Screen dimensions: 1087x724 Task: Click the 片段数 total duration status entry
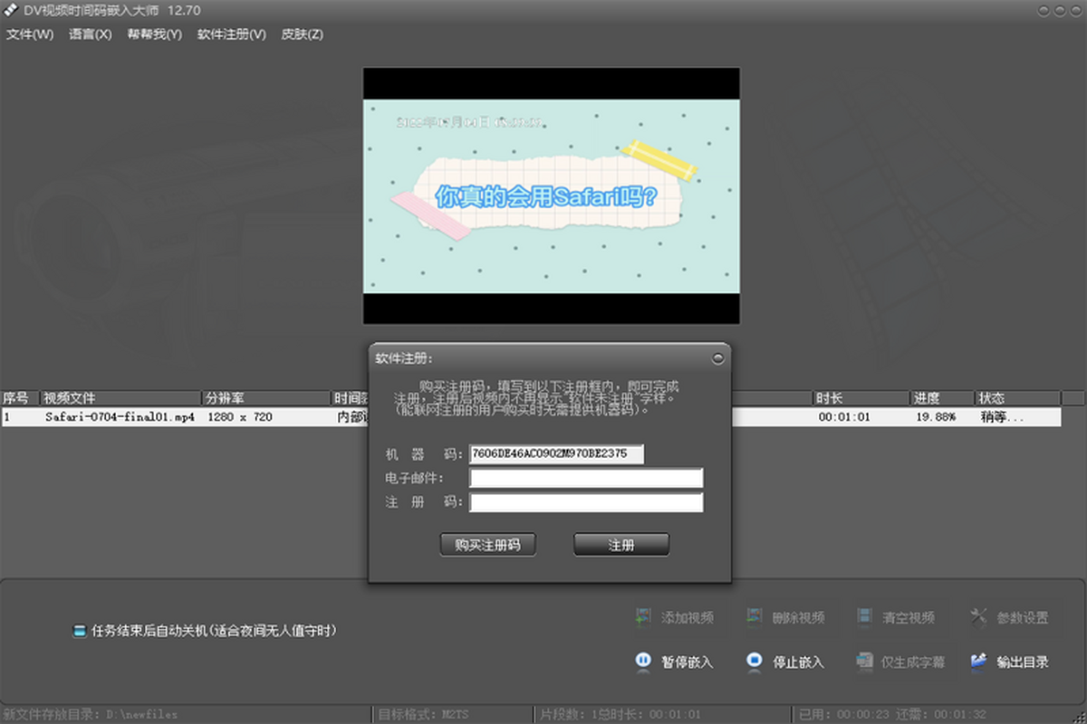[622, 714]
